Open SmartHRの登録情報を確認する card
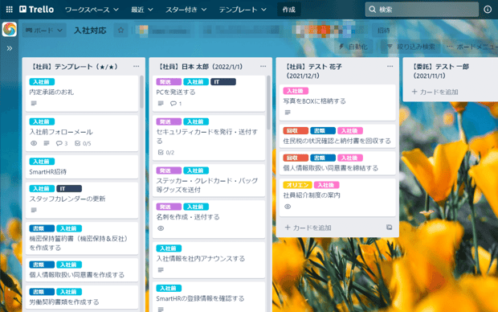Screen dimensions: 498x312 tap(209, 297)
